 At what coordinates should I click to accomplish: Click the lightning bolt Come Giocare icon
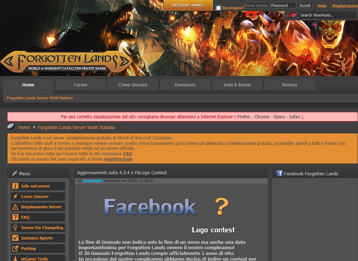[x=15, y=196]
